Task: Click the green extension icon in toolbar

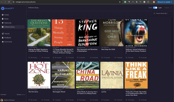Action: click(125, 2)
